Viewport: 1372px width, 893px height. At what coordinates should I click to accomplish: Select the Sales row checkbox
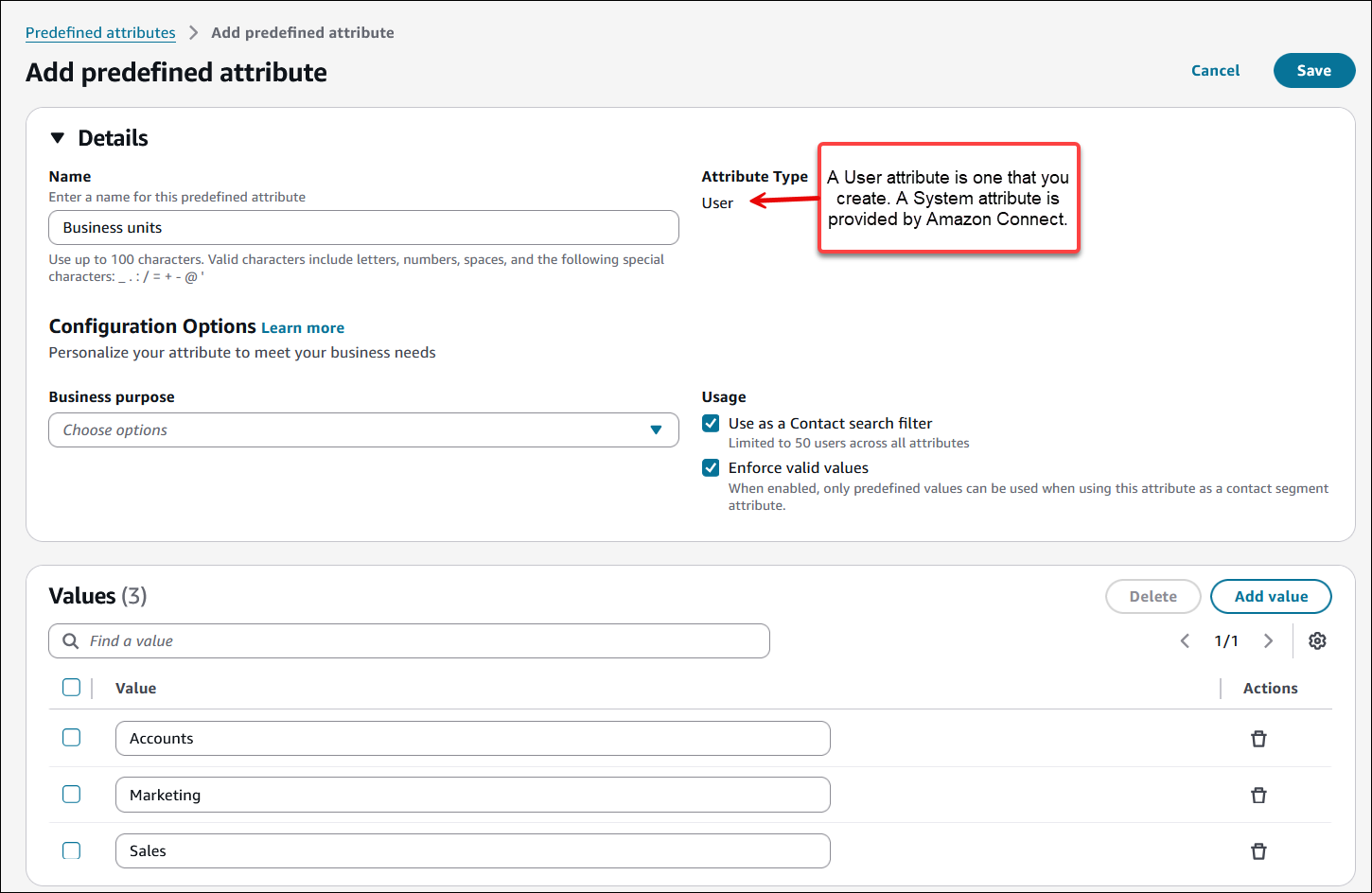[x=71, y=850]
